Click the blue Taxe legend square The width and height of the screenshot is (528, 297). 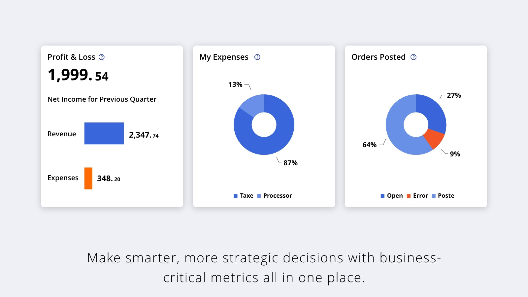click(x=236, y=196)
